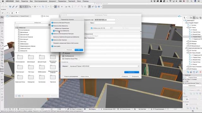The image size is (202, 113).
Task: Open Project Map icon at Navigator top
Action: (x=191, y=18)
